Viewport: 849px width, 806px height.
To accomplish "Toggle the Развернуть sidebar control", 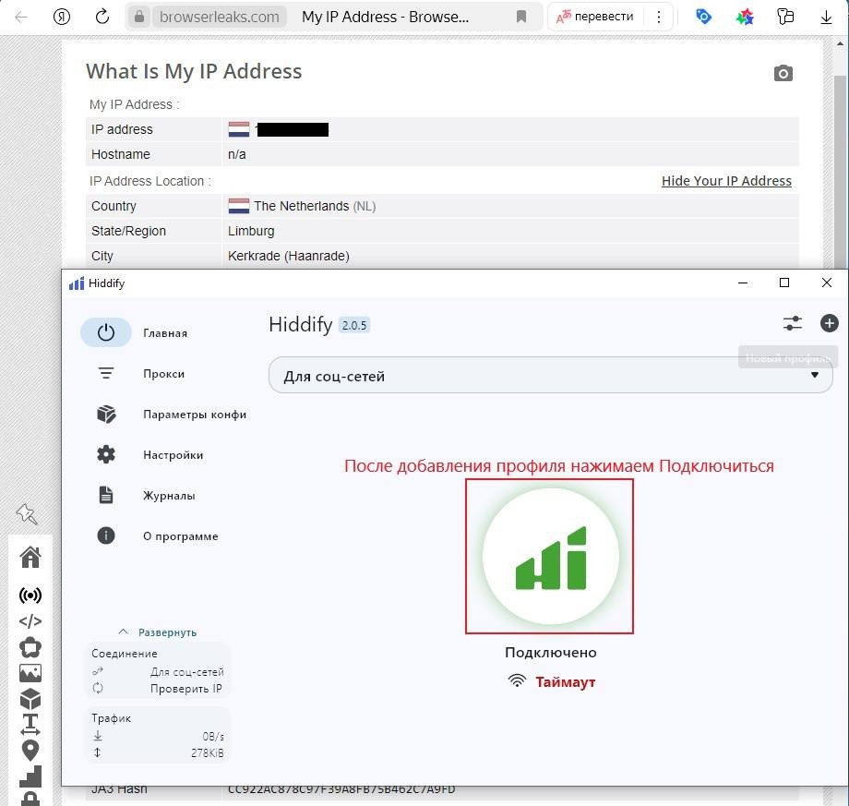I will [x=158, y=632].
